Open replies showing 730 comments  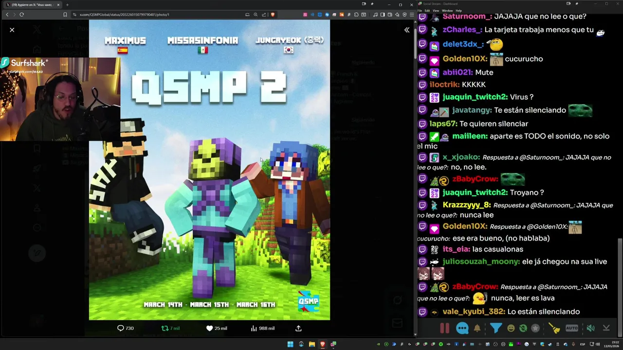[x=126, y=328]
